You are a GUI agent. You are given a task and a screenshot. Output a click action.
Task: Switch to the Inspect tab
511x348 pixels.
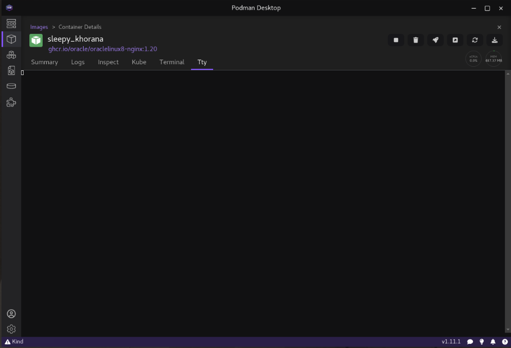pos(108,62)
